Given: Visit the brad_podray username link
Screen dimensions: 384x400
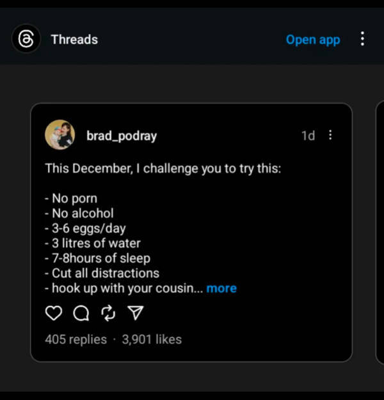Looking at the screenshot, I should pyautogui.click(x=122, y=136).
